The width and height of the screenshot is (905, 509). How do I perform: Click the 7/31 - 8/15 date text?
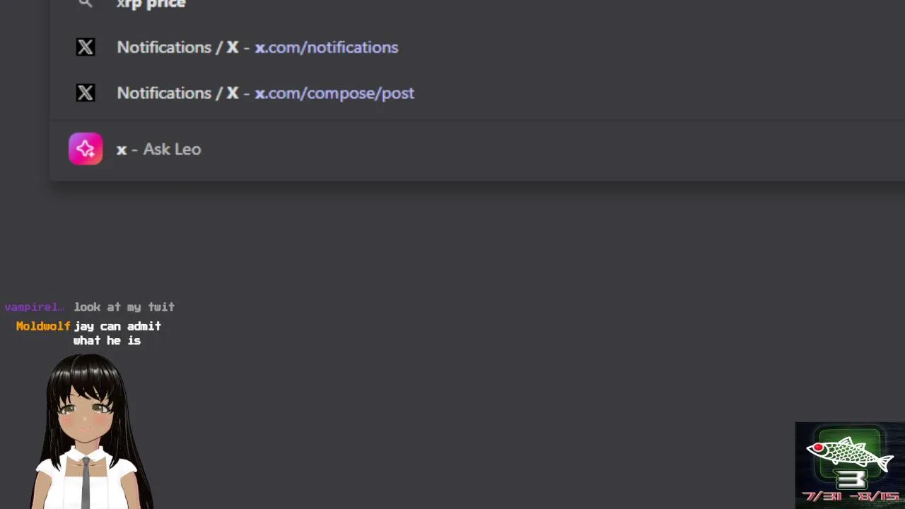851,498
